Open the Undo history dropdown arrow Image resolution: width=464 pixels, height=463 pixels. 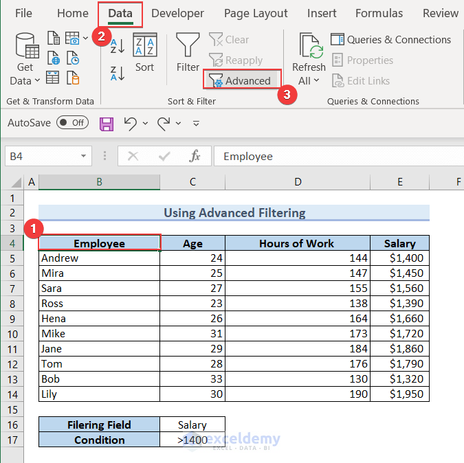[145, 124]
